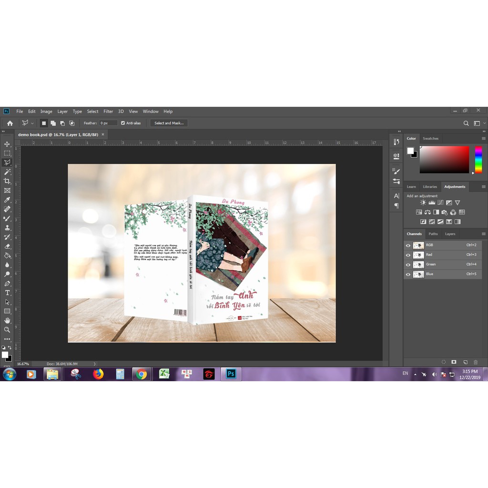The height and width of the screenshot is (488, 488).
Task: Click the Select and Mask button
Action: click(169, 123)
